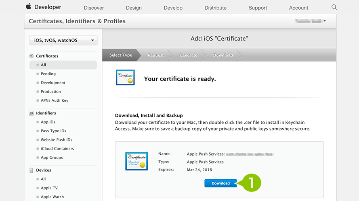
Task: Open Pass Type IDs list
Action: tap(53, 131)
